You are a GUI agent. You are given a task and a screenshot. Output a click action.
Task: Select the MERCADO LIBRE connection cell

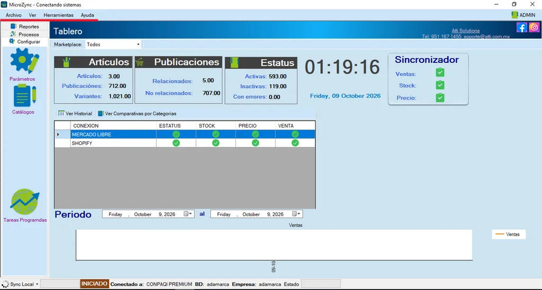tap(113, 134)
